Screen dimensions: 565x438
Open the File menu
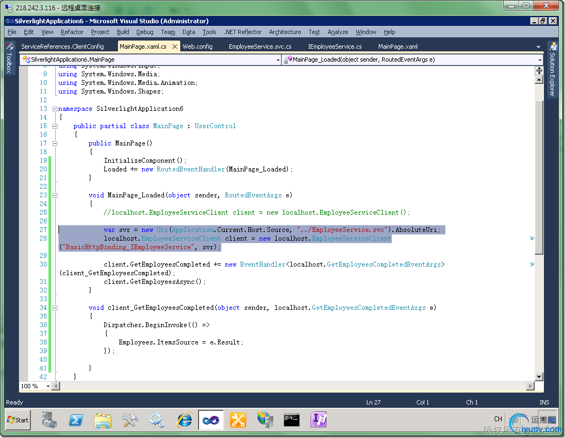[x=12, y=32]
